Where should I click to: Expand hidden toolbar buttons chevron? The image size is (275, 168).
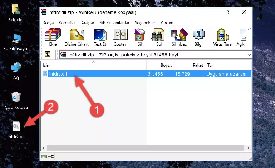coord(249,29)
